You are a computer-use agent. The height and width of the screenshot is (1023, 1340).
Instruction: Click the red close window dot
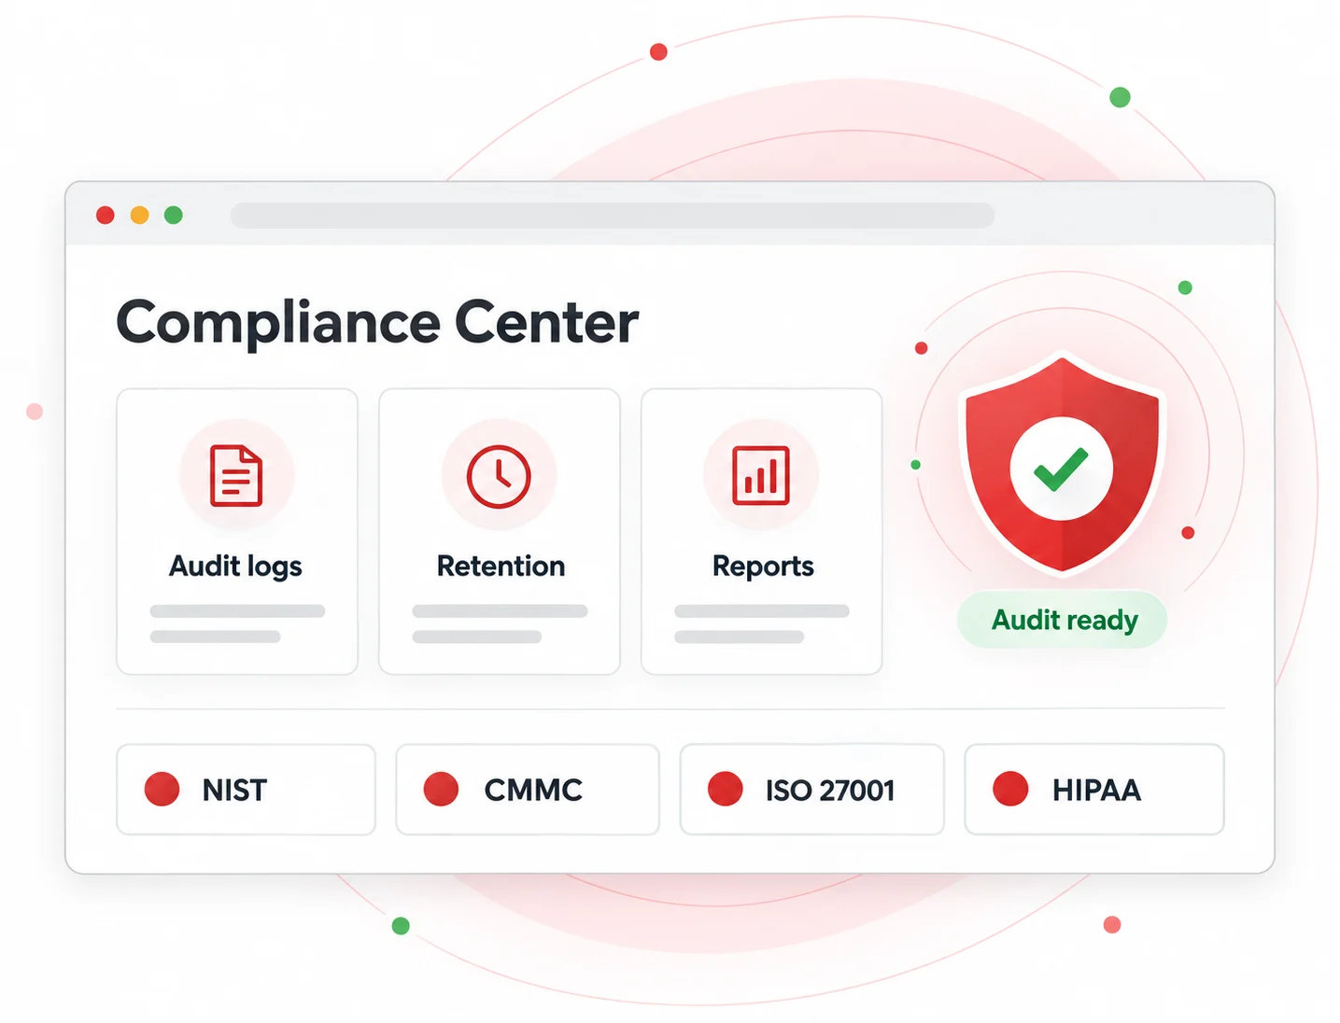click(106, 216)
